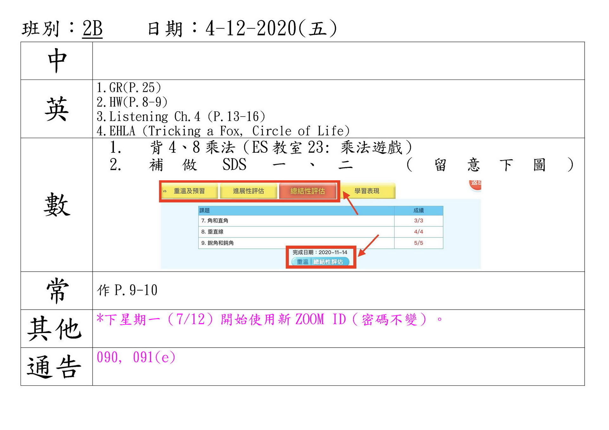Click the small vb icon on first tab
The height and width of the screenshot is (430, 609).
[x=165, y=191]
